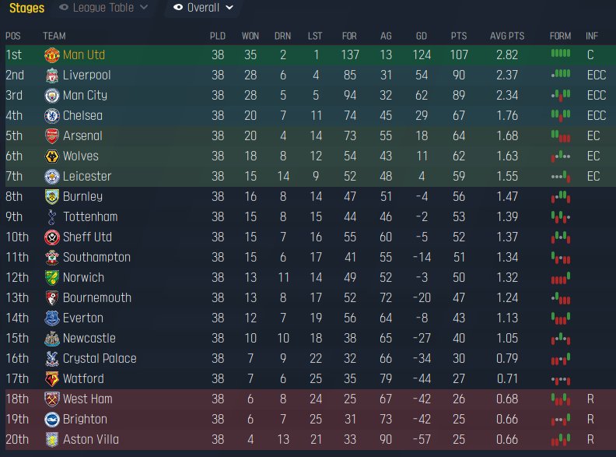This screenshot has width=616, height=457.
Task: Open the Crystal Palace team link
Action: (x=100, y=359)
